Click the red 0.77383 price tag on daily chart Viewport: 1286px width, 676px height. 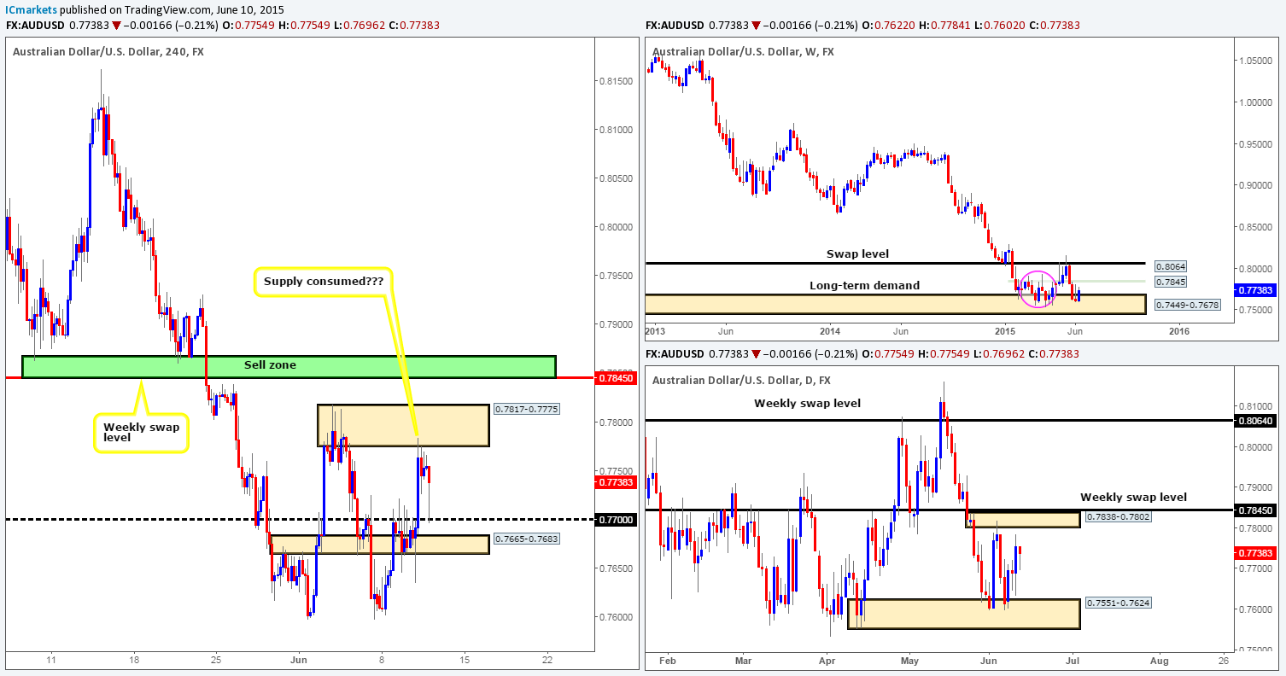(x=1256, y=553)
